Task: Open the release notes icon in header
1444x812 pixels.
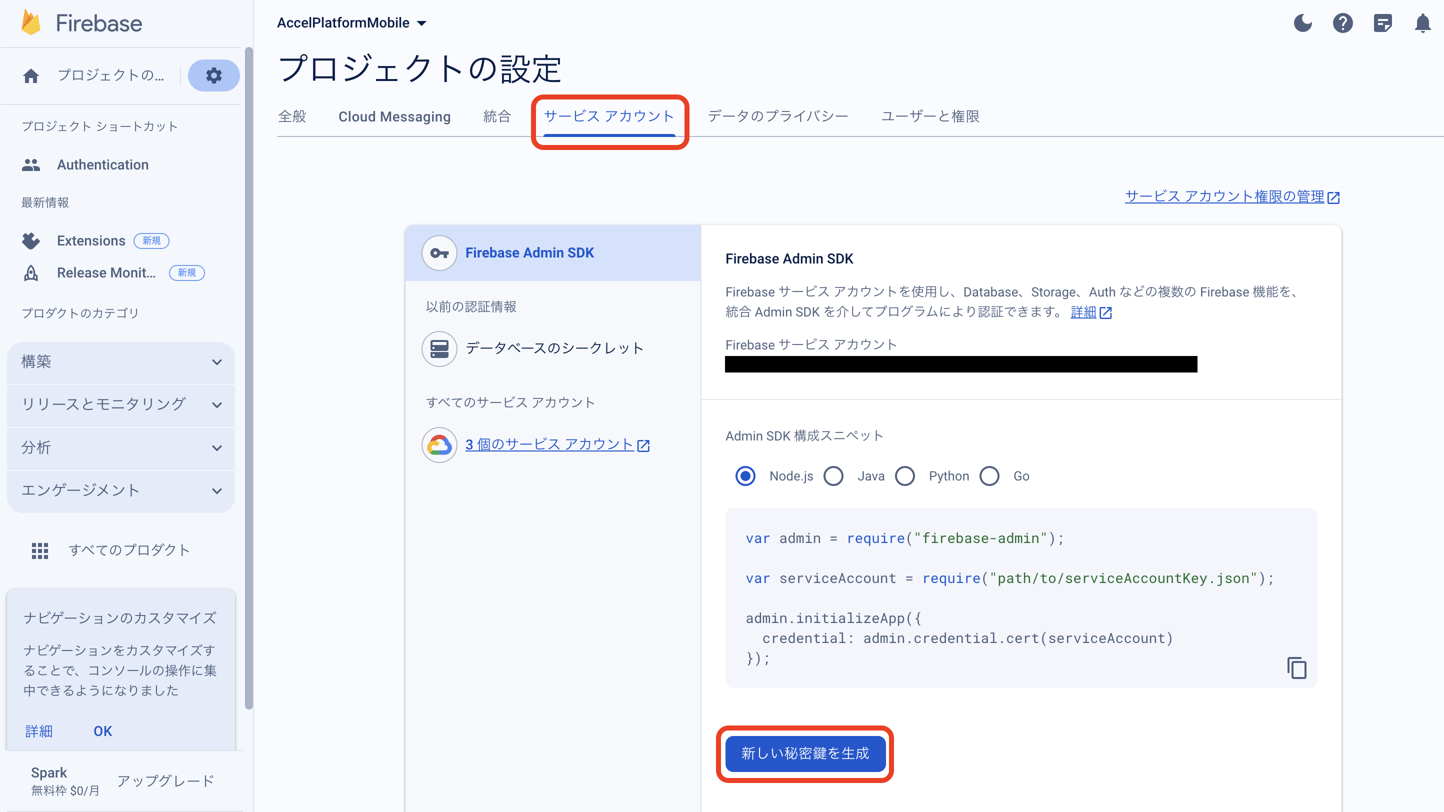Action: click(x=1383, y=23)
